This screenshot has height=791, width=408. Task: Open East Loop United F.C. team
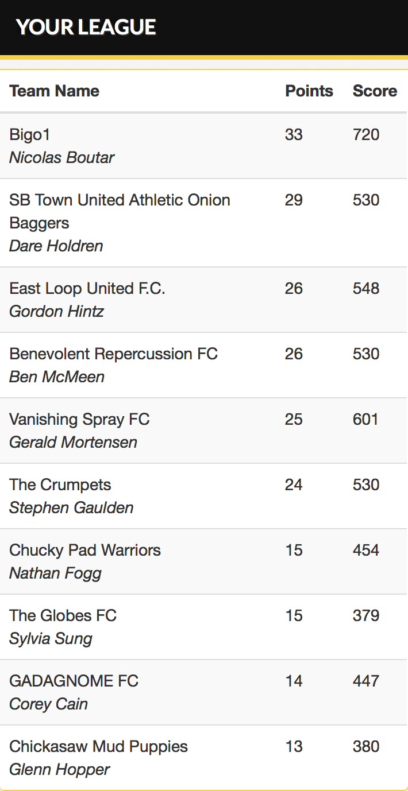point(87,288)
